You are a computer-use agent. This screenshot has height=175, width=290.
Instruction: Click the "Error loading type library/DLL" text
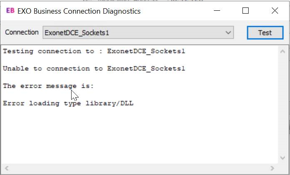click(x=68, y=103)
